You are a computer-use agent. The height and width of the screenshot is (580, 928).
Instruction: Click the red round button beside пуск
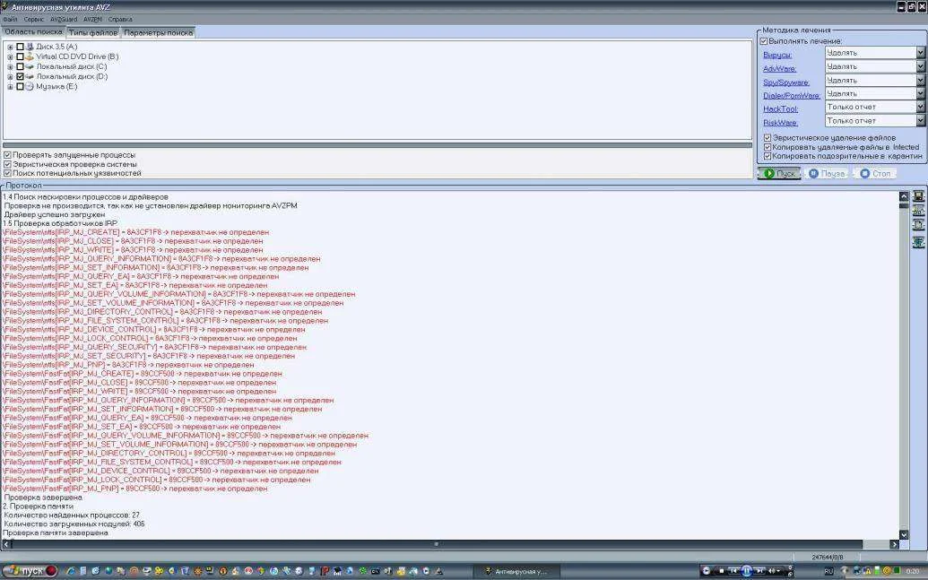click(51, 570)
